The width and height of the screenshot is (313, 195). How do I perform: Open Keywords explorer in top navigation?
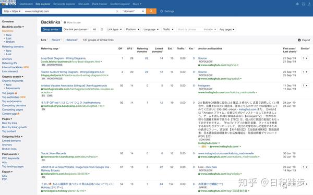64,4
